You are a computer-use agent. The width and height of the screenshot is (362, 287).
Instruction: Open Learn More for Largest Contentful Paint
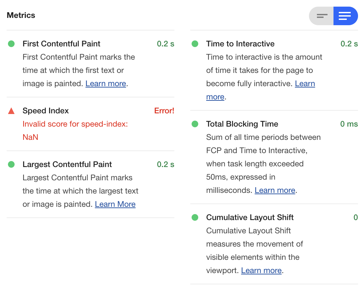point(115,204)
